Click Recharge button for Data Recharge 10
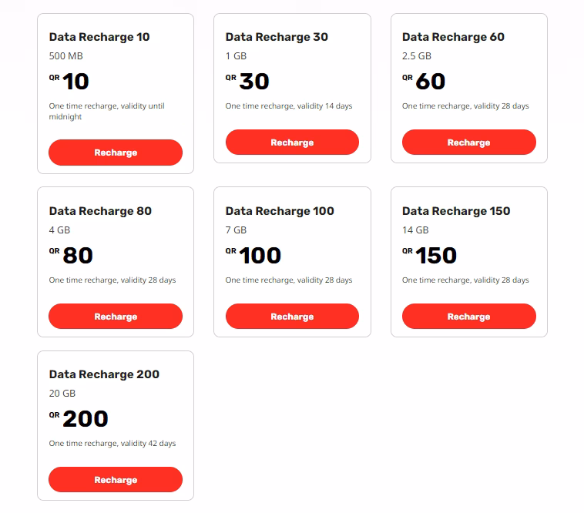Screen dimensions: 584x513 coord(116,153)
